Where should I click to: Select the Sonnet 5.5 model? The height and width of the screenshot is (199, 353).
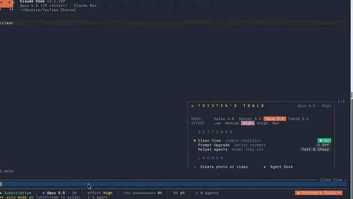(250, 119)
